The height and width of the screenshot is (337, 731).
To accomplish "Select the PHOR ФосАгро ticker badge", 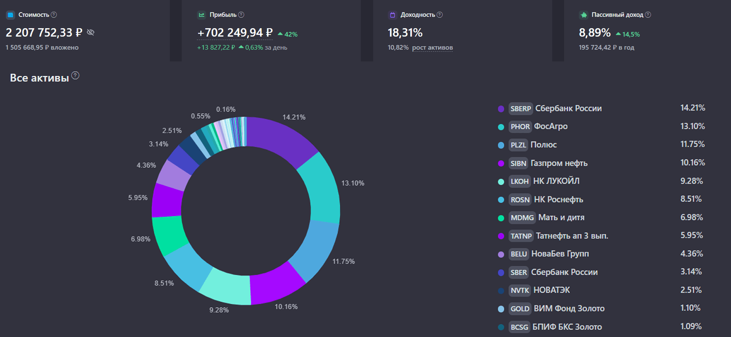I will tap(520, 127).
